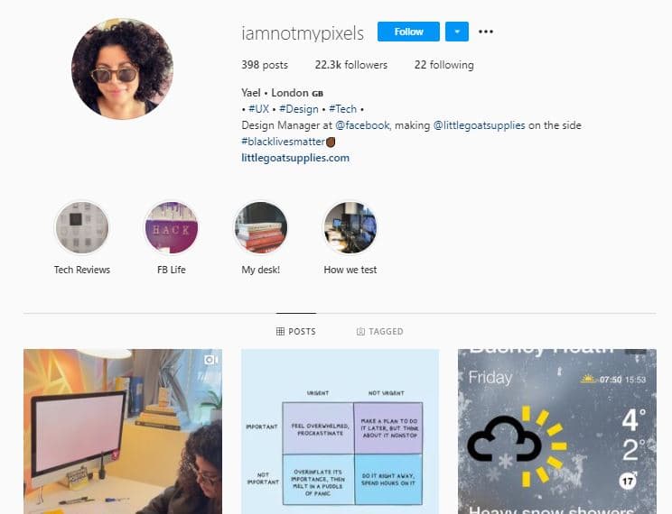Switch to the TAGGED tab
Image resolution: width=672 pixels, height=514 pixels.
[x=379, y=331]
